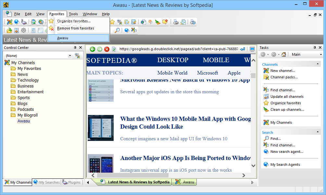Click the clipboard with checkmark toolbar icon
Viewport: 326px width, 195px height.
(x=33, y=22)
